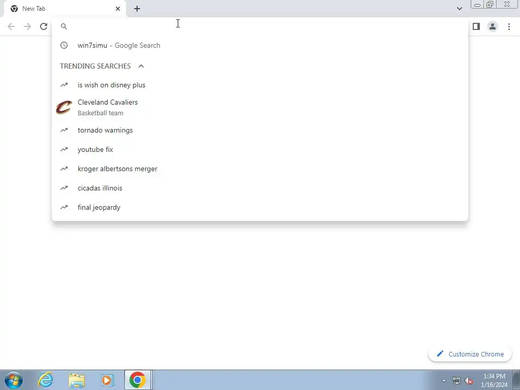Click the Customize Chrome button

pyautogui.click(x=470, y=354)
